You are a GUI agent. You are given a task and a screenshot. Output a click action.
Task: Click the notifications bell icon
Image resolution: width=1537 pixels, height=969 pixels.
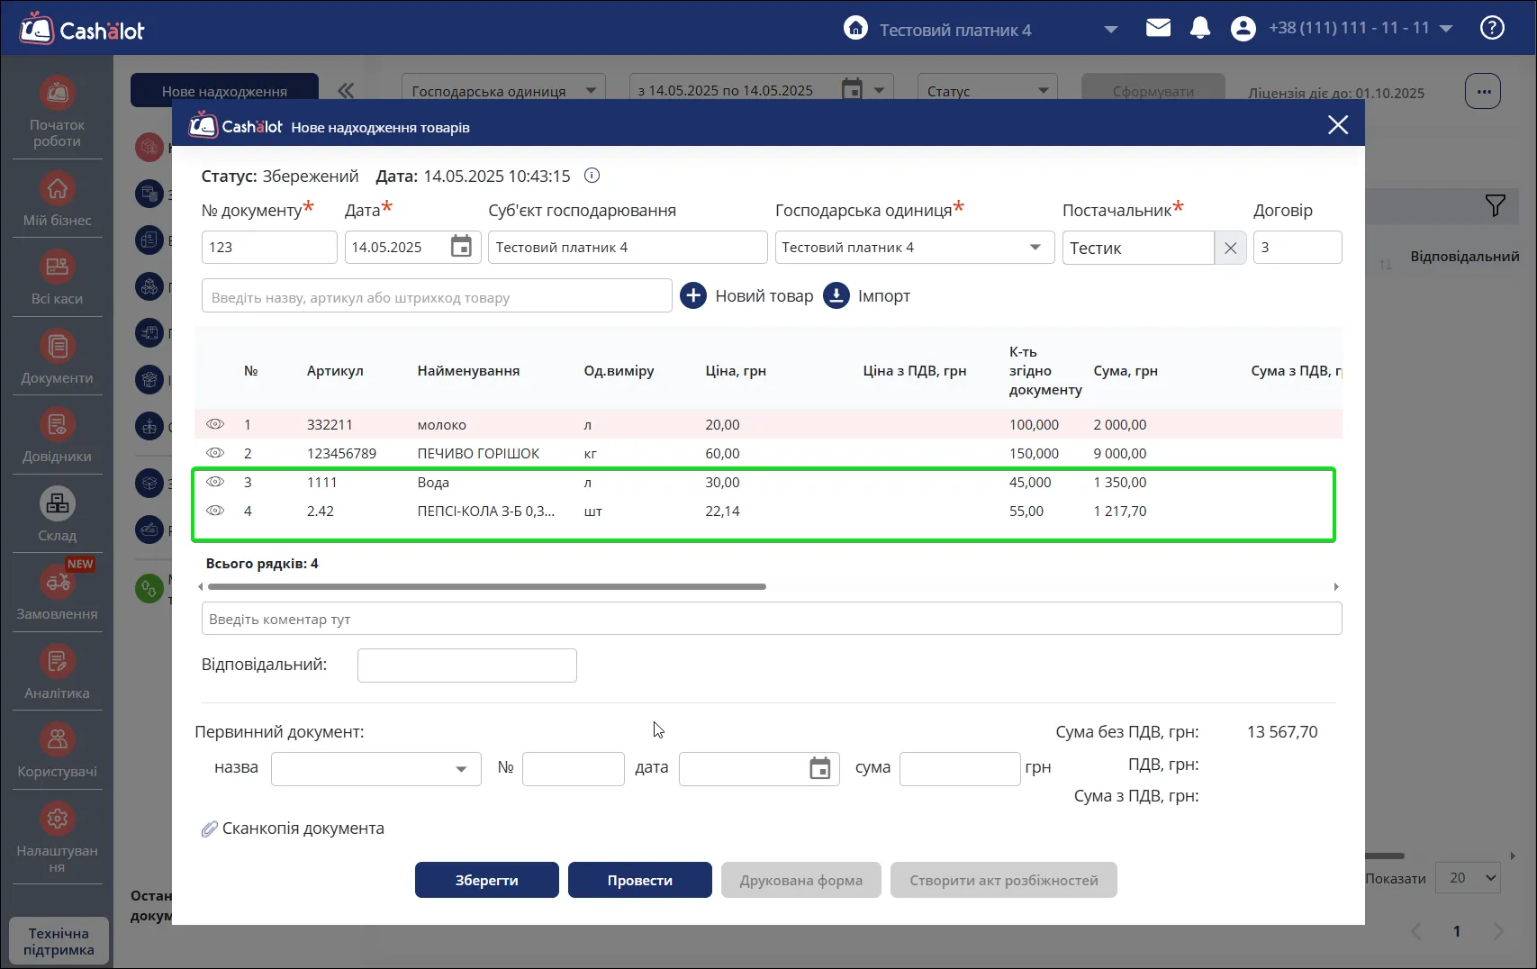[x=1199, y=29]
